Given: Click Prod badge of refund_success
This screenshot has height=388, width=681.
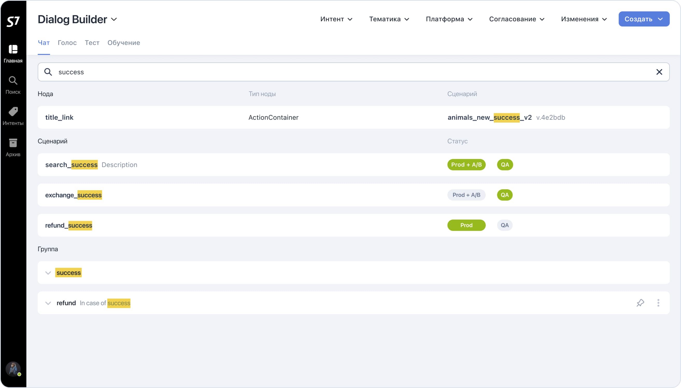Looking at the screenshot, I should pyautogui.click(x=466, y=225).
